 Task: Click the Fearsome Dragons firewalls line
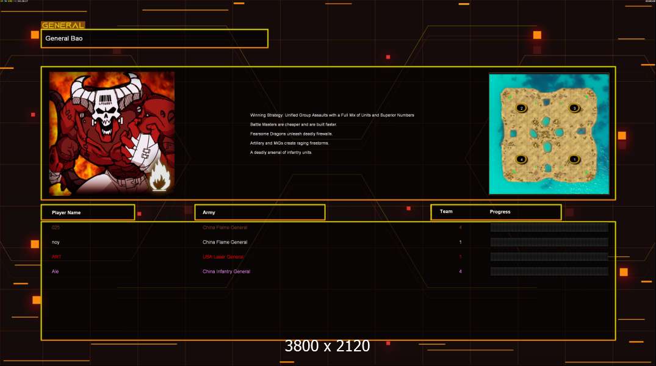[291, 134]
